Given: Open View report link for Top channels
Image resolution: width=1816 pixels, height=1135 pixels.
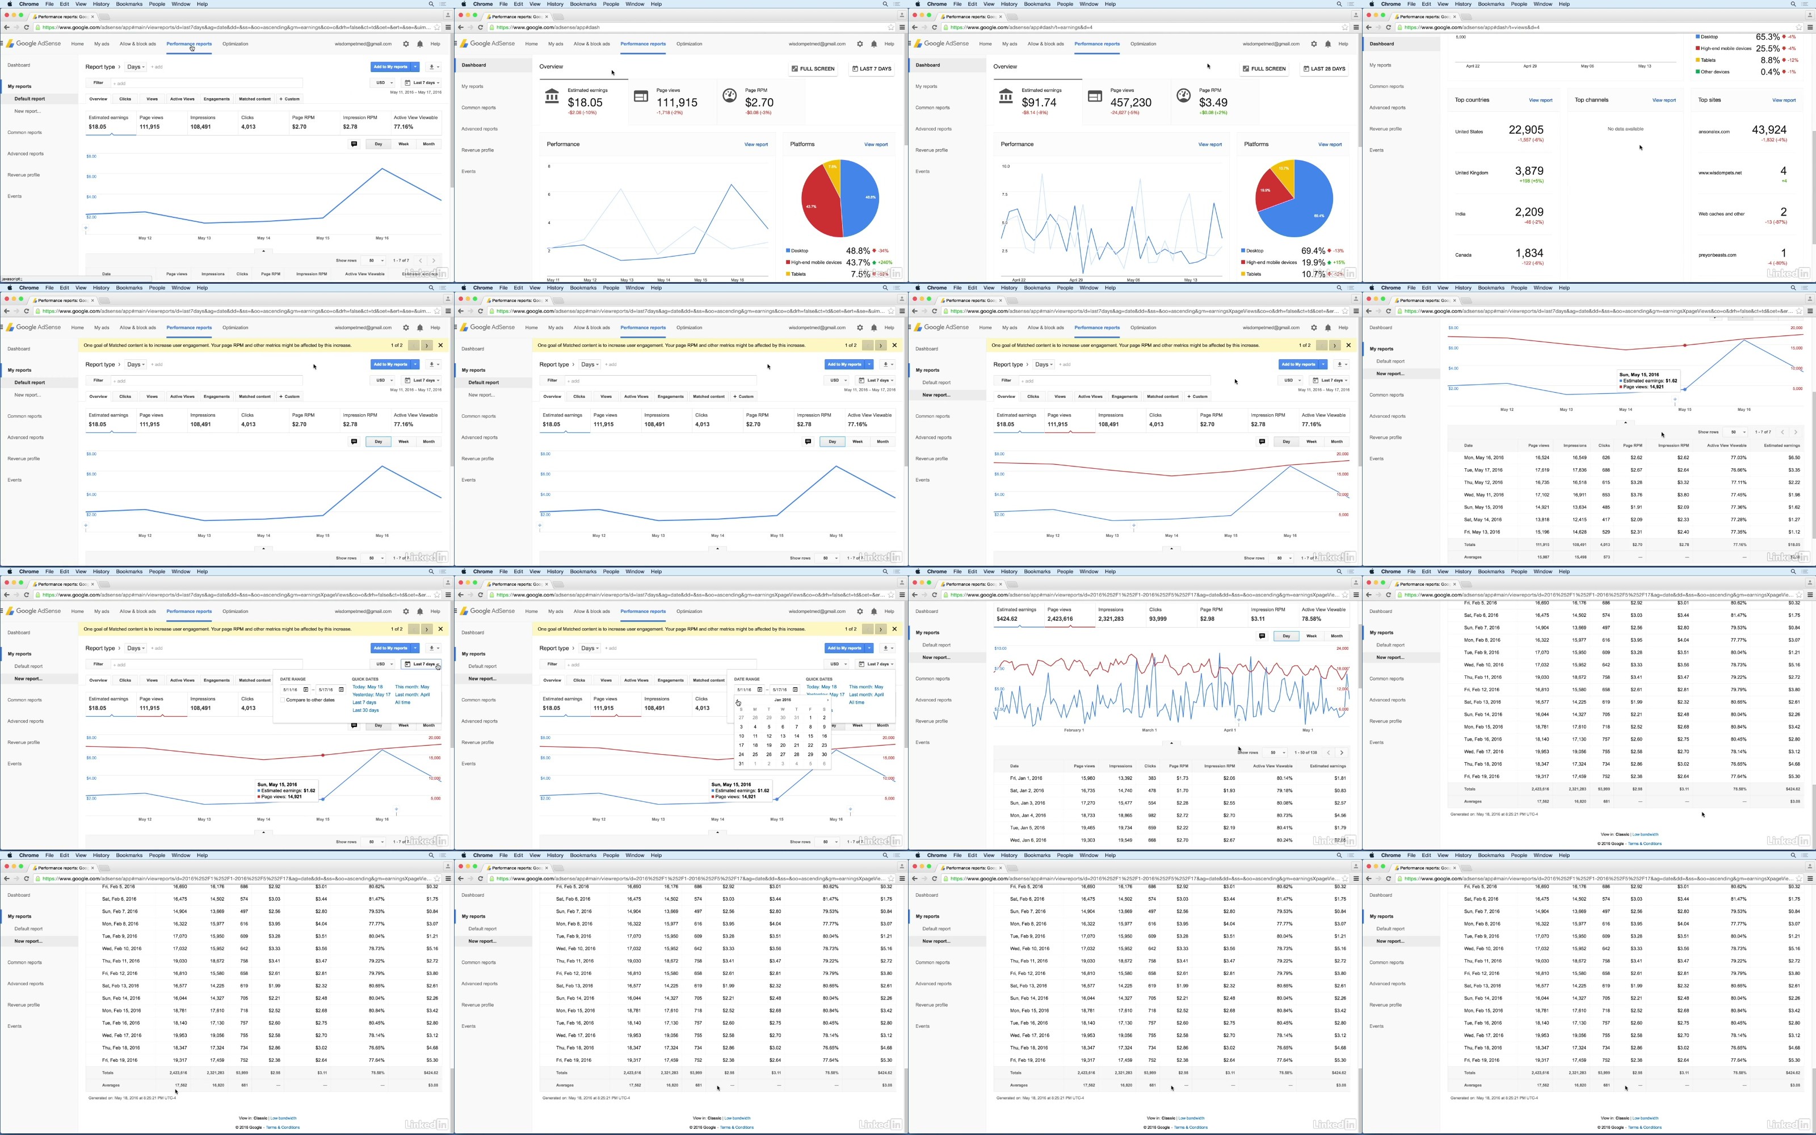Looking at the screenshot, I should (x=1664, y=100).
